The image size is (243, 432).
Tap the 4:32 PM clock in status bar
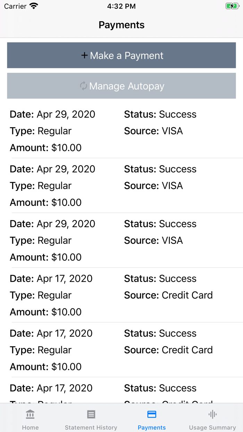coord(121,6)
